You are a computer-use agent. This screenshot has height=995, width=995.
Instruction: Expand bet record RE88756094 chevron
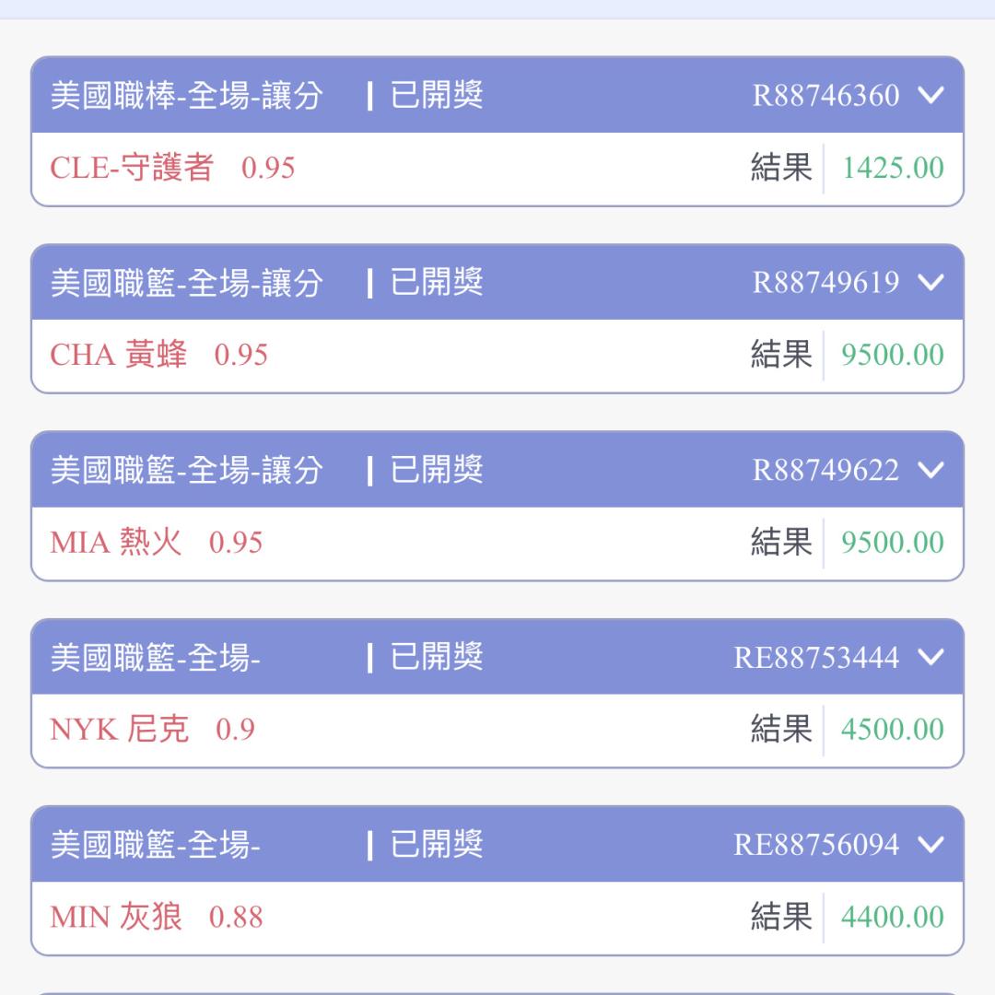tap(931, 845)
